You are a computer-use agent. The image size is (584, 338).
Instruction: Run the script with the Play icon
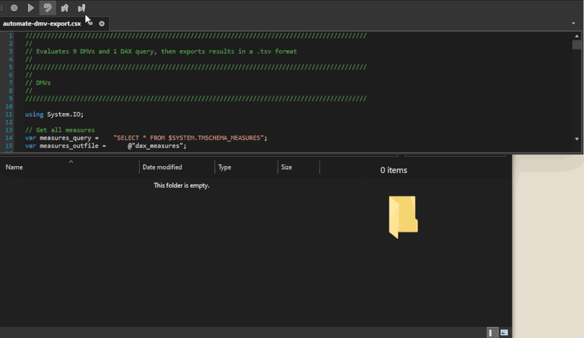pyautogui.click(x=30, y=8)
